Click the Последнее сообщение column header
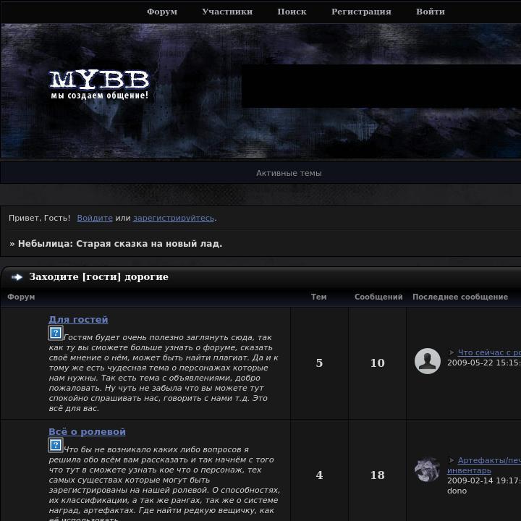 click(460, 297)
